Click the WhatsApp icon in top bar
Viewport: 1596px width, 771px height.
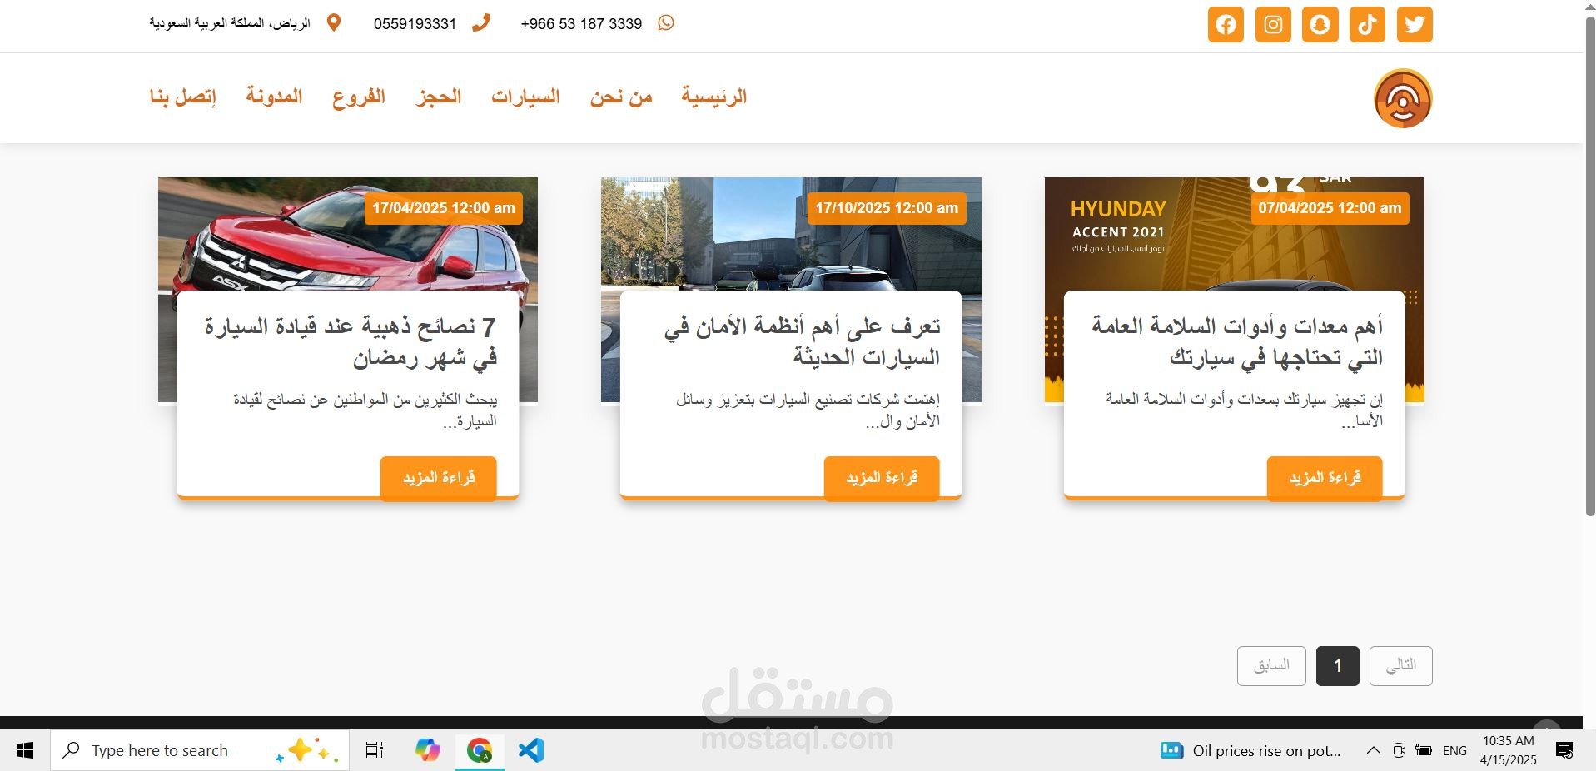click(666, 23)
